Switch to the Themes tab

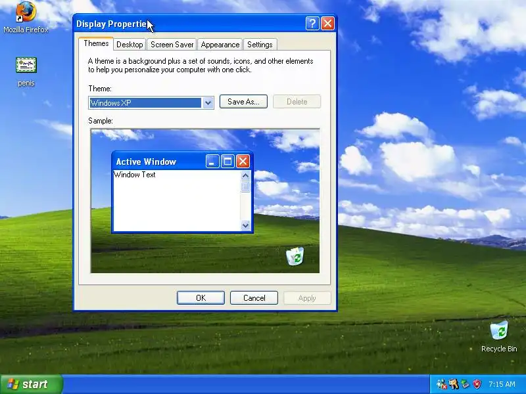click(x=96, y=43)
